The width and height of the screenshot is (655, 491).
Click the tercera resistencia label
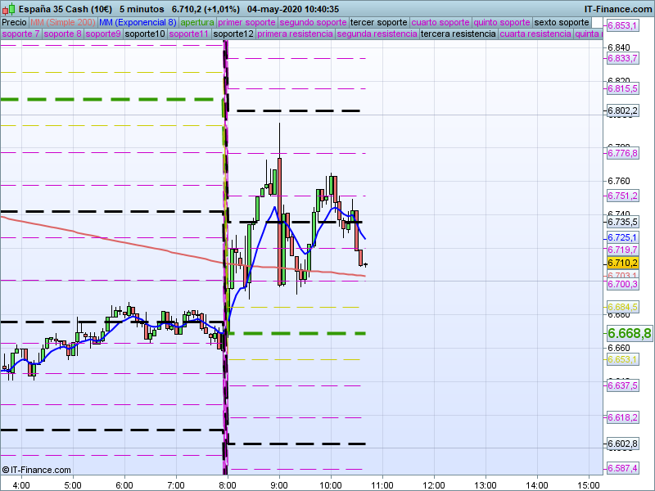(457, 34)
